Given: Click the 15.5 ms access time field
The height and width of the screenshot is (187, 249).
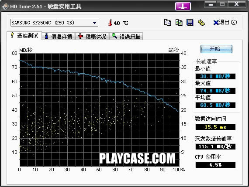Looking at the screenshot, I should pyautogui.click(x=215, y=127).
